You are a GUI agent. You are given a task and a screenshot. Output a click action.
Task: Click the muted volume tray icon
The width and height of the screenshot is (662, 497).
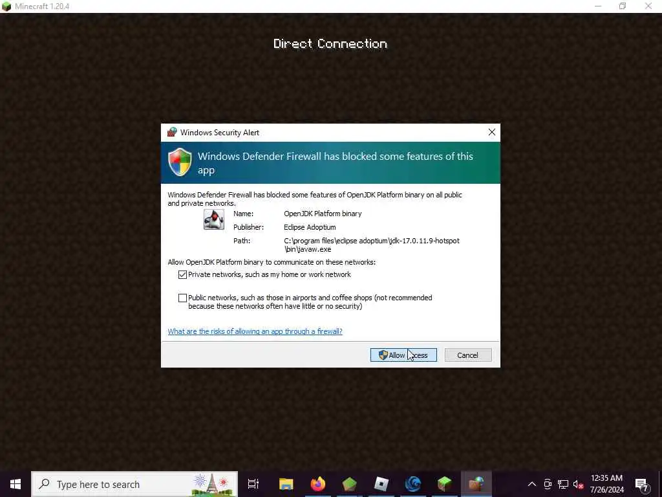point(578,484)
